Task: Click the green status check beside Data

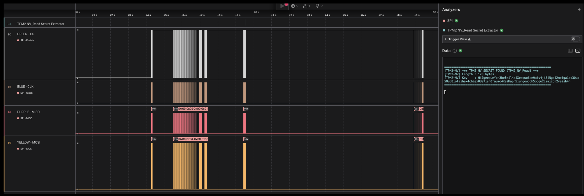Action: pos(460,51)
